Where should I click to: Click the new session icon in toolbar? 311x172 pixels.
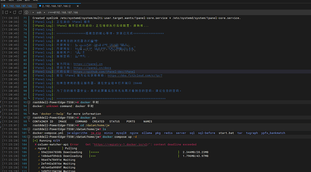pos(6,12)
